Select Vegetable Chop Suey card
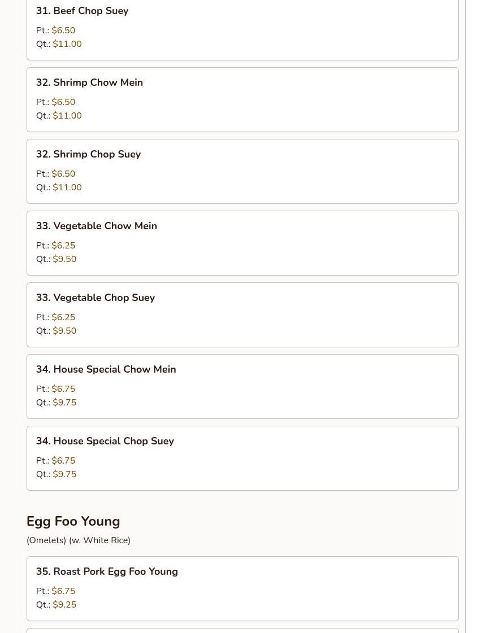The image size is (477, 633). (x=242, y=315)
